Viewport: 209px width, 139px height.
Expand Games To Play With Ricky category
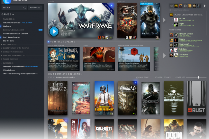tap(2, 48)
